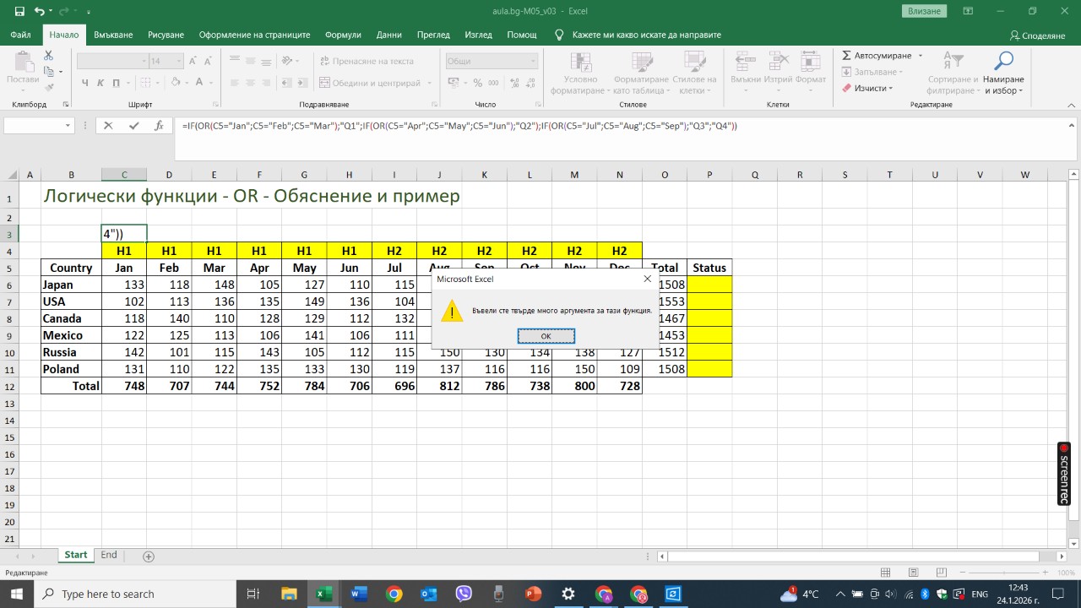The width and height of the screenshot is (1081, 608).
Task: Cancel the formula entry with the X icon
Action: click(108, 126)
